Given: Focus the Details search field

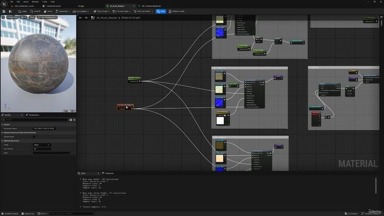Looking at the screenshot, I should [x=35, y=120].
